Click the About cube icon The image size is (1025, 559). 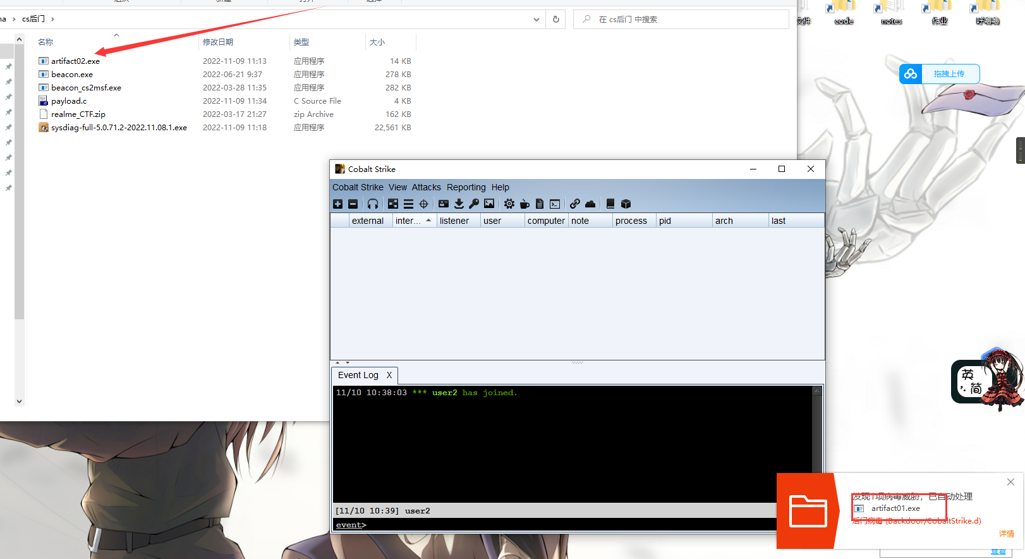tap(626, 204)
